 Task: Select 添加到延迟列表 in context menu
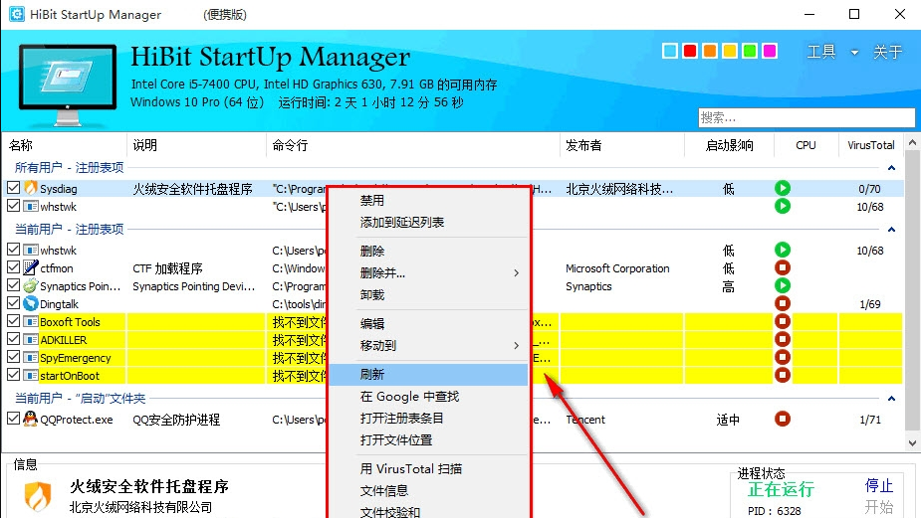click(402, 223)
